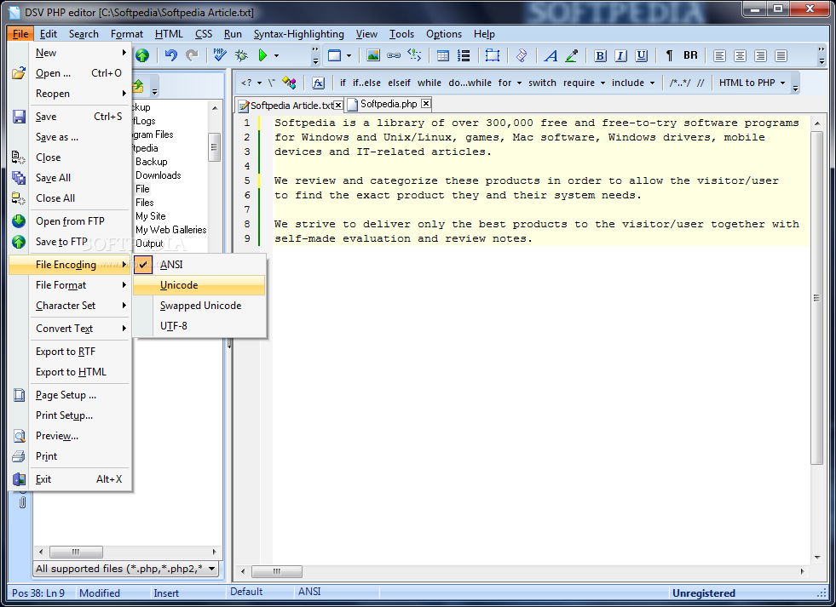Viewport: 836px width, 607px height.
Task: Insert if..else snippet button
Action: coord(366,83)
